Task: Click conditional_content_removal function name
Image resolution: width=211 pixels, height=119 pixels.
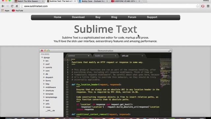Action: coord(92,114)
